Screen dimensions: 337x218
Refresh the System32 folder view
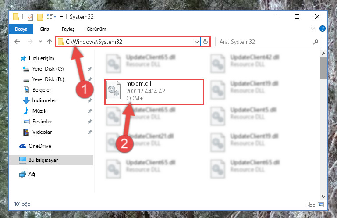point(205,42)
